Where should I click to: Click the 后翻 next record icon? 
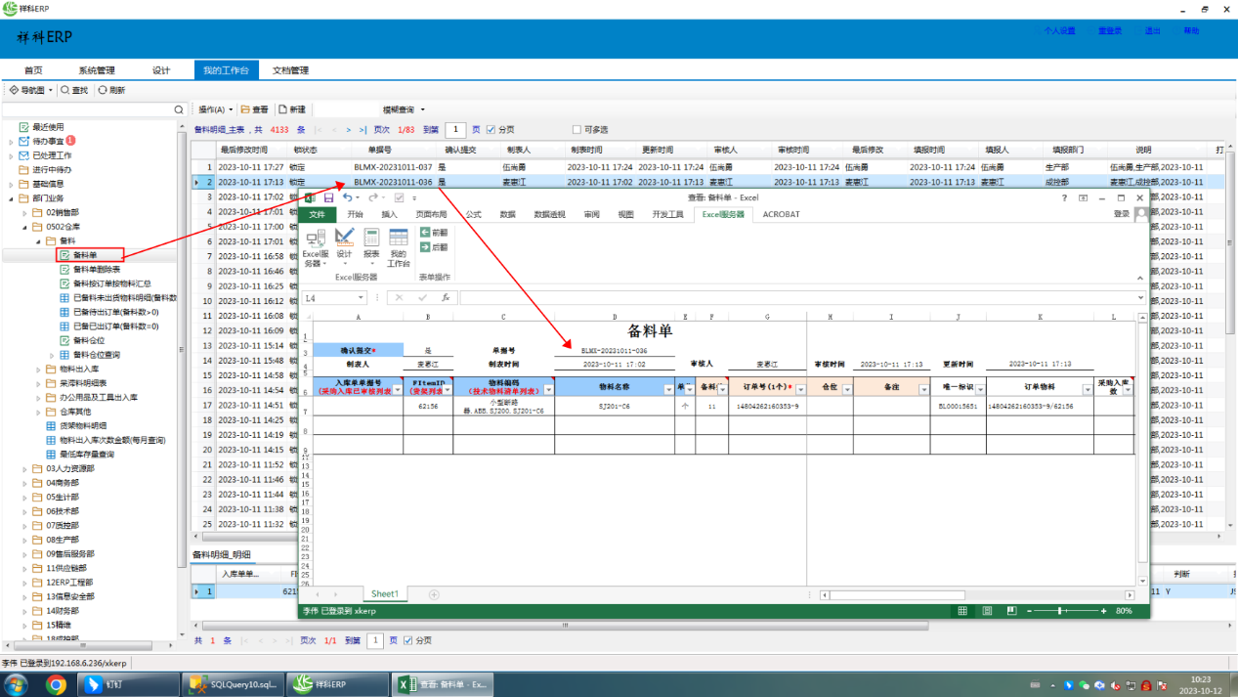[425, 247]
